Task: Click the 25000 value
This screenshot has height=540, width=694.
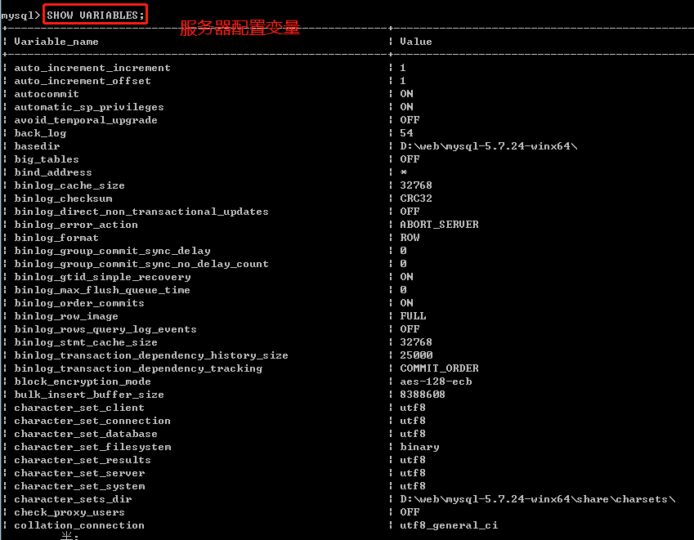Action: pyautogui.click(x=416, y=355)
